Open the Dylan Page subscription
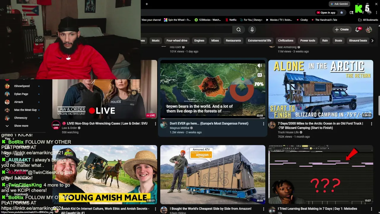Viewport: 380px width, 214px height. coord(21,94)
